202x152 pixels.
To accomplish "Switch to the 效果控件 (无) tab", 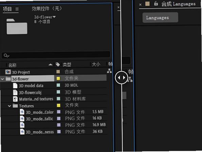I will 47,9.
